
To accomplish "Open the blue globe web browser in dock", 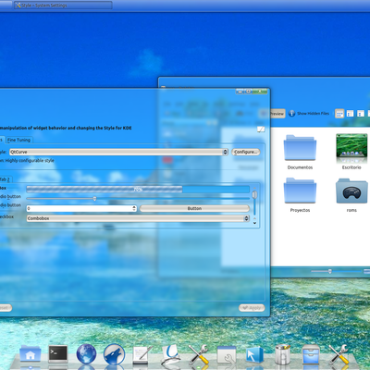I will coord(86,353).
